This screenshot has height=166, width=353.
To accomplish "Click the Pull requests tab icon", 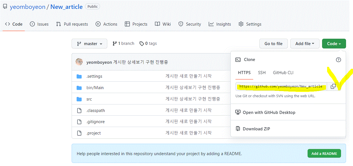I will pos(59,24).
